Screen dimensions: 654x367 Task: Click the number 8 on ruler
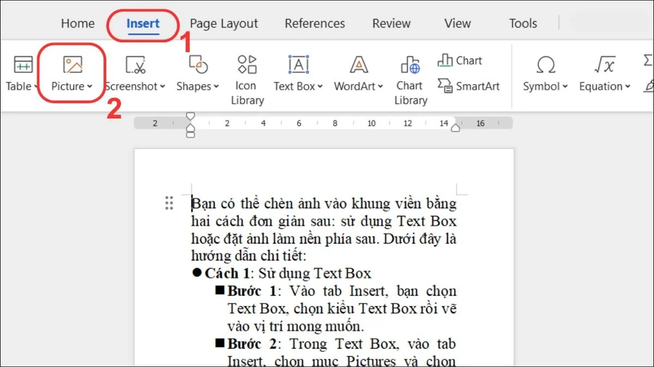coord(335,123)
